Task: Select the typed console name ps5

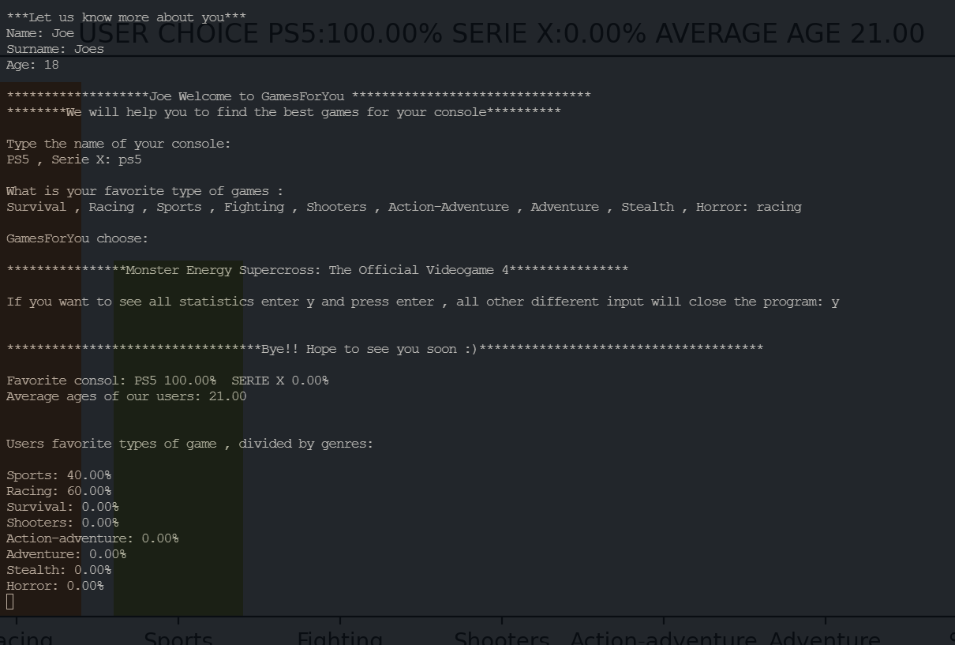Action: [130, 159]
